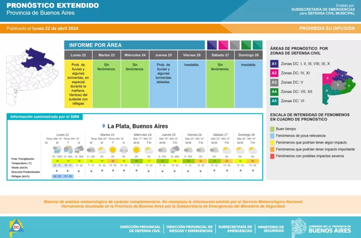The image size is (361, 238).
Task: Select the A2 zone badge
Action: (274, 73)
